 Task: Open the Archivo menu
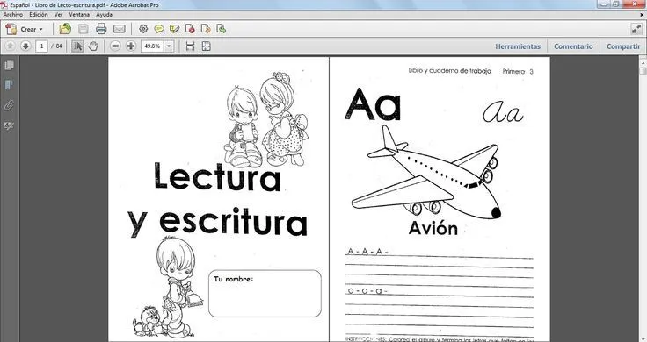click(13, 14)
